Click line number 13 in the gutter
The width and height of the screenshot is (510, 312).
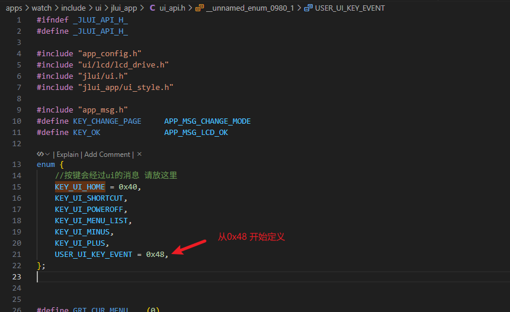point(17,165)
